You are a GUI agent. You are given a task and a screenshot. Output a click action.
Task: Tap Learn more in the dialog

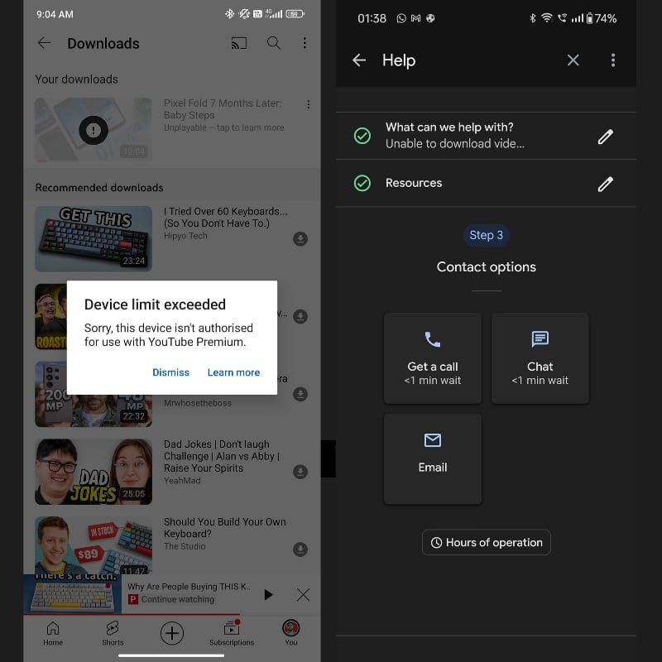[x=233, y=372]
